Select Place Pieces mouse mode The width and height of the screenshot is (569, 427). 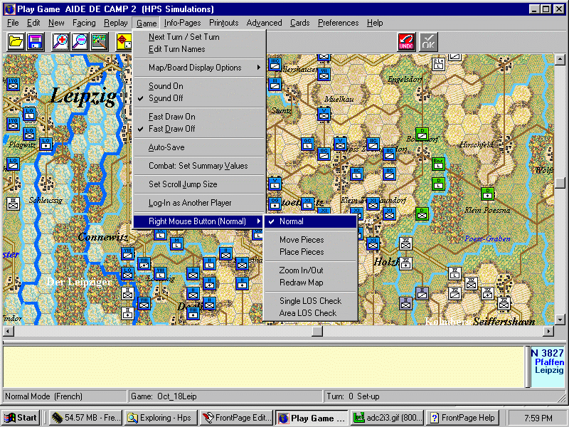[x=311, y=252]
